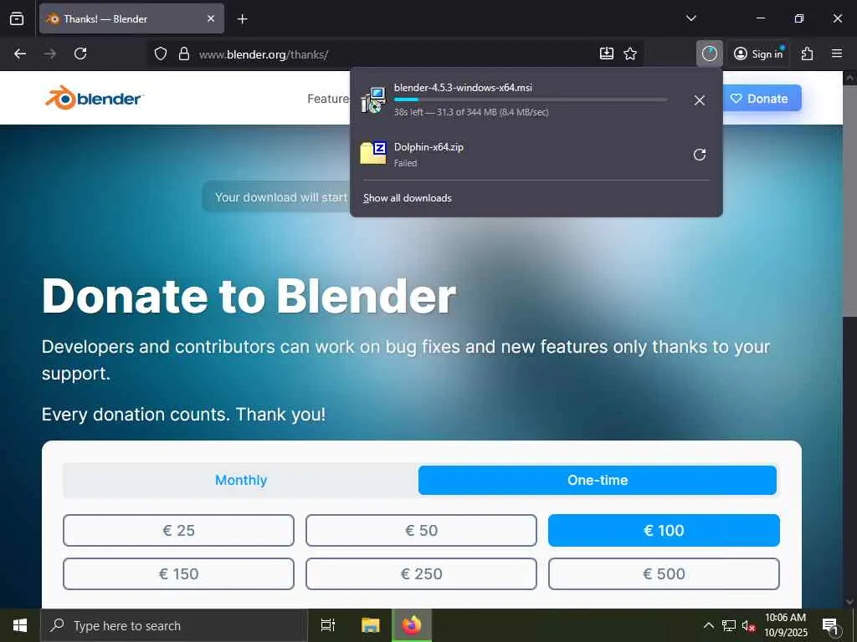857x642 pixels.
Task: Click the Thanks! — Blender tab
Action: pos(131,18)
